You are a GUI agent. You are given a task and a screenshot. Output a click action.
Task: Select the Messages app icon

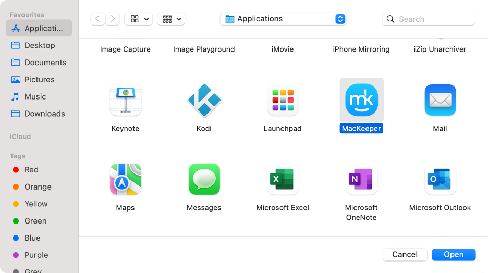coord(204,179)
